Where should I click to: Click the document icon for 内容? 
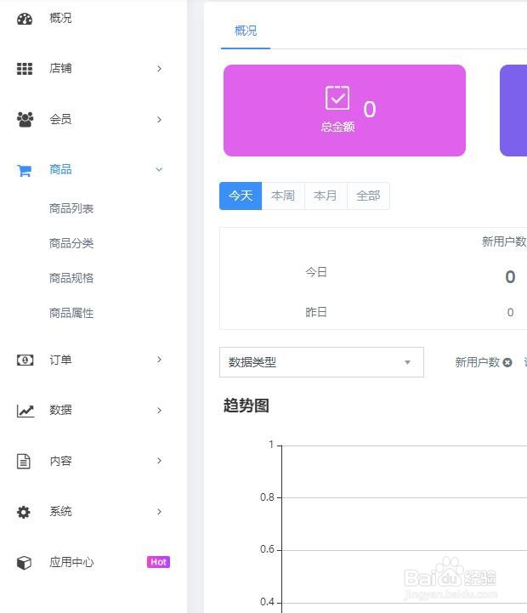(24, 461)
